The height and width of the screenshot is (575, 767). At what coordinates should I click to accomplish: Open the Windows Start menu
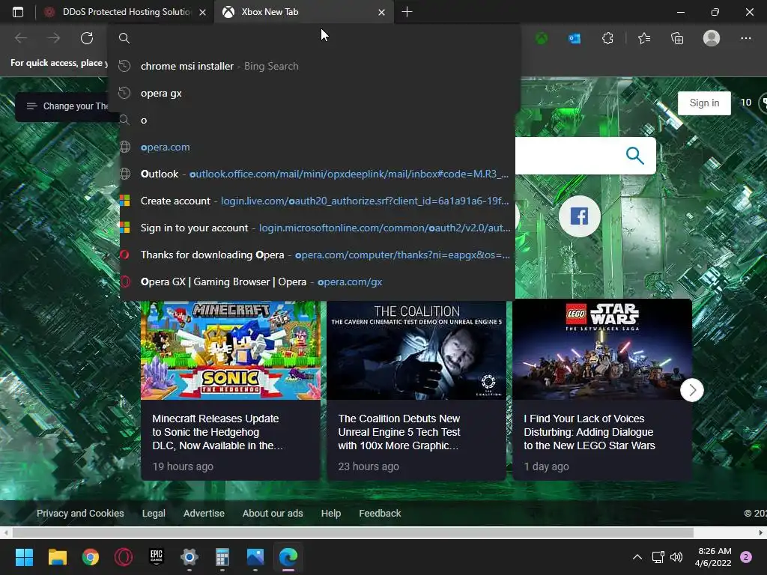[x=24, y=557]
